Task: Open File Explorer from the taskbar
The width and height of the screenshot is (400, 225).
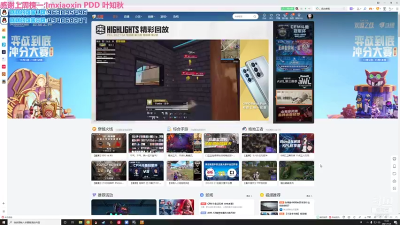Action: [x=80, y=222]
